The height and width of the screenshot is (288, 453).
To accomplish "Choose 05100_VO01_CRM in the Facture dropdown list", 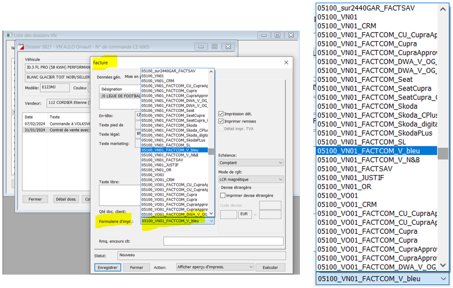I will [175, 180].
